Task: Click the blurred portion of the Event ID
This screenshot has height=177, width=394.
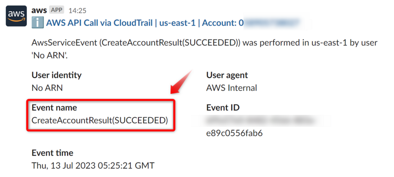Action: (261, 121)
